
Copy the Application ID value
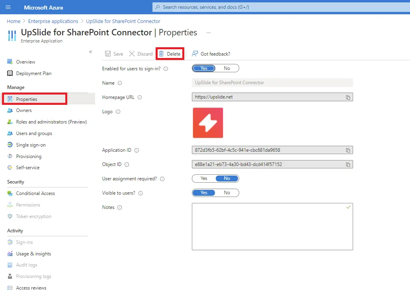coord(348,150)
